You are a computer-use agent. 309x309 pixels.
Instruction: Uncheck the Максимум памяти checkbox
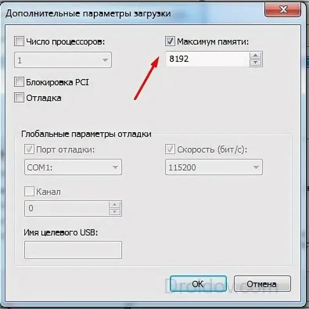point(170,41)
